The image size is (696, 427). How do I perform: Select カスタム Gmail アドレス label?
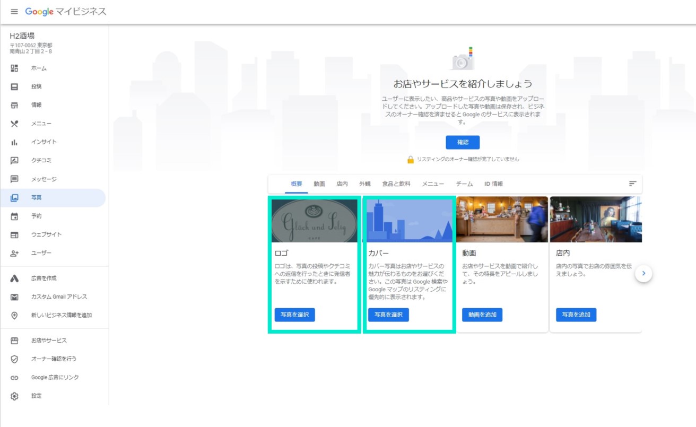(x=59, y=297)
